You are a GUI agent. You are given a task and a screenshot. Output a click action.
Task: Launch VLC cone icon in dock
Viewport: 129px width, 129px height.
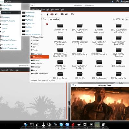tap(43, 124)
